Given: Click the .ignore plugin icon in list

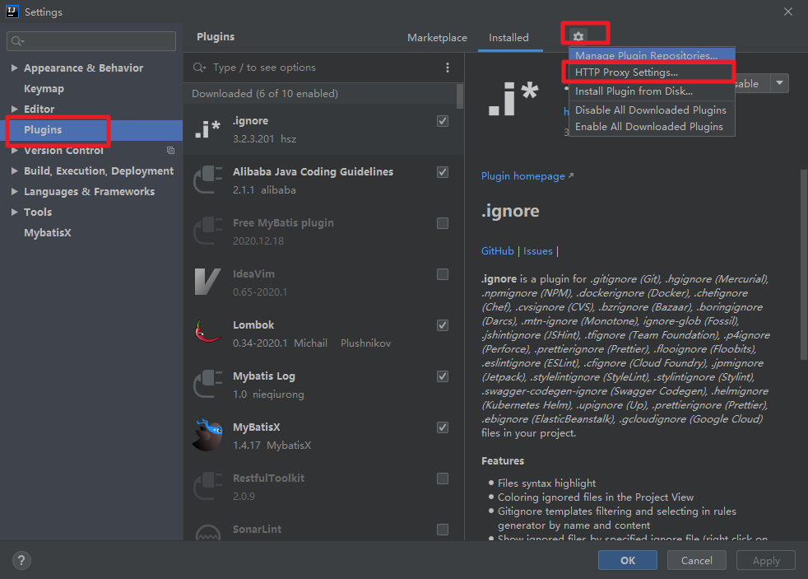Looking at the screenshot, I should click(x=207, y=129).
